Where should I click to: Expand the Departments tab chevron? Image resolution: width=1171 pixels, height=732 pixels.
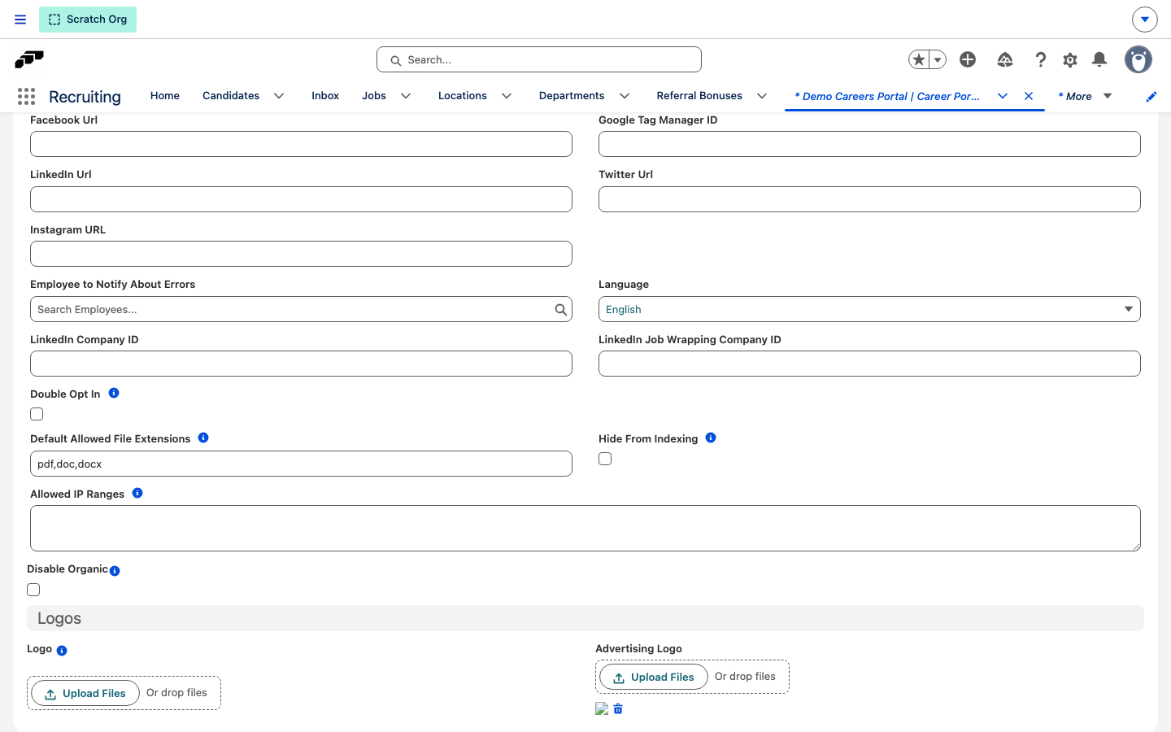pyautogui.click(x=625, y=96)
